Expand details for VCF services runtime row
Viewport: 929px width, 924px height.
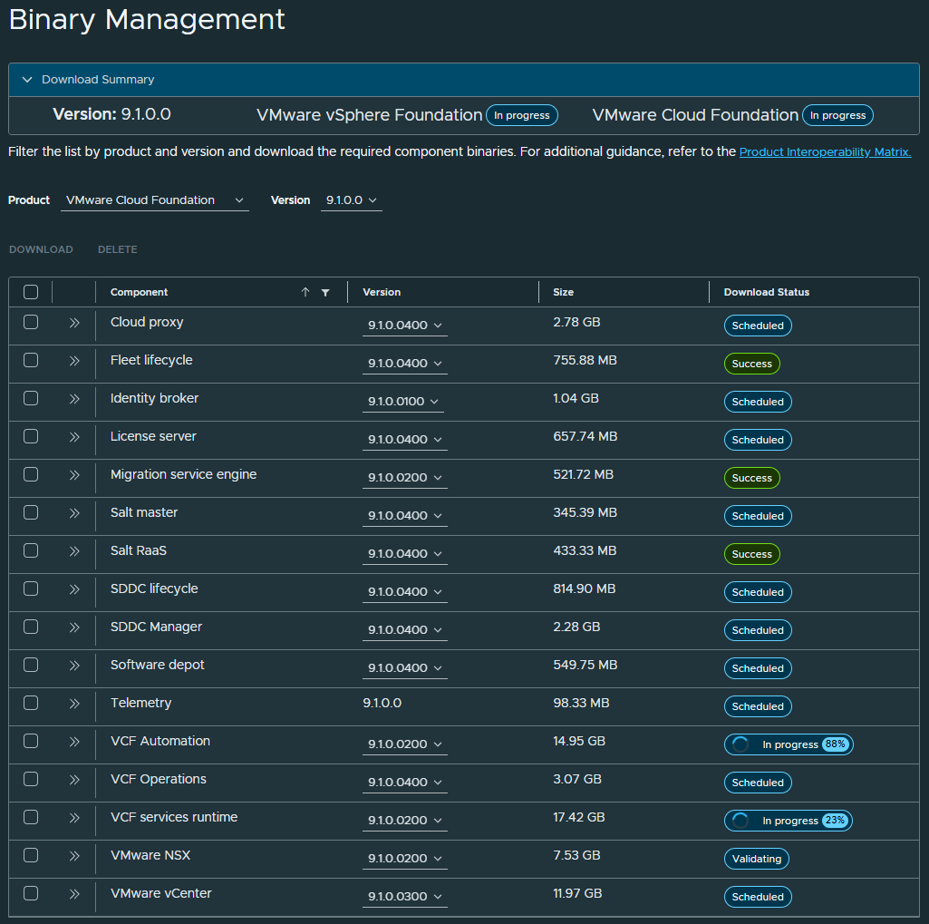pyautogui.click(x=74, y=818)
